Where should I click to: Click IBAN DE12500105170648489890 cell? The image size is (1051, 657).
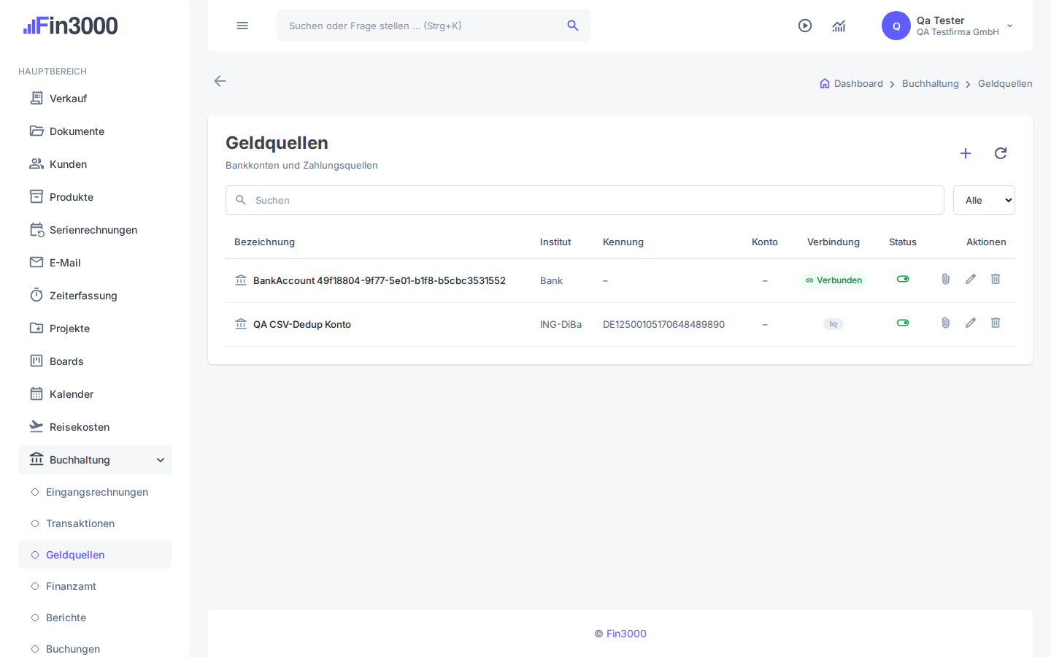[x=663, y=324]
